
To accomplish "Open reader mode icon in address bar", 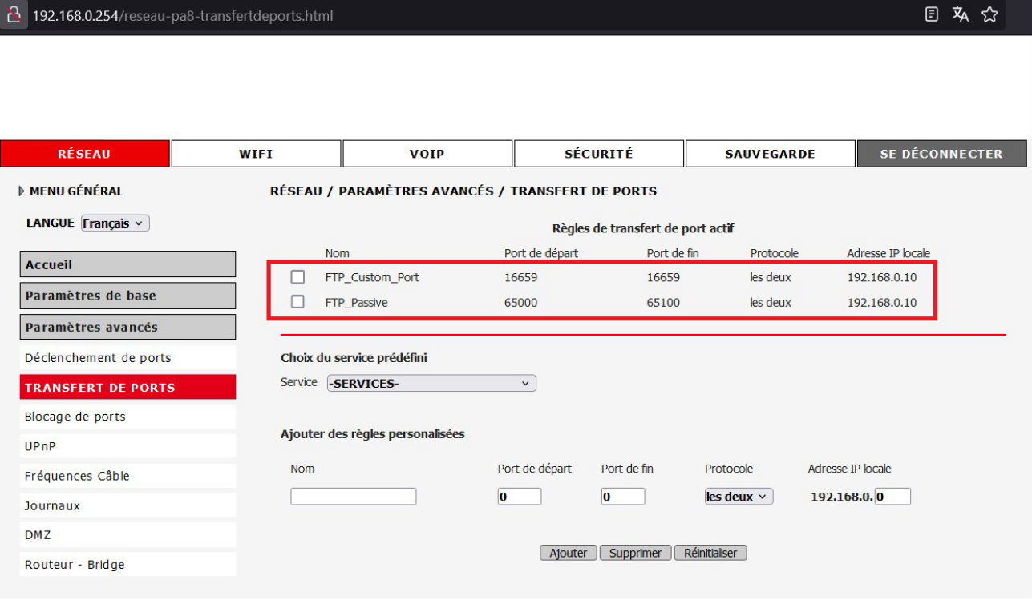I will [x=931, y=14].
